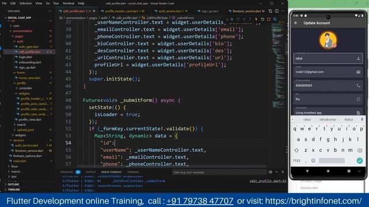Tap the keyboard microphone icon
This screenshot has width=369, height=207.
coord(362,120)
